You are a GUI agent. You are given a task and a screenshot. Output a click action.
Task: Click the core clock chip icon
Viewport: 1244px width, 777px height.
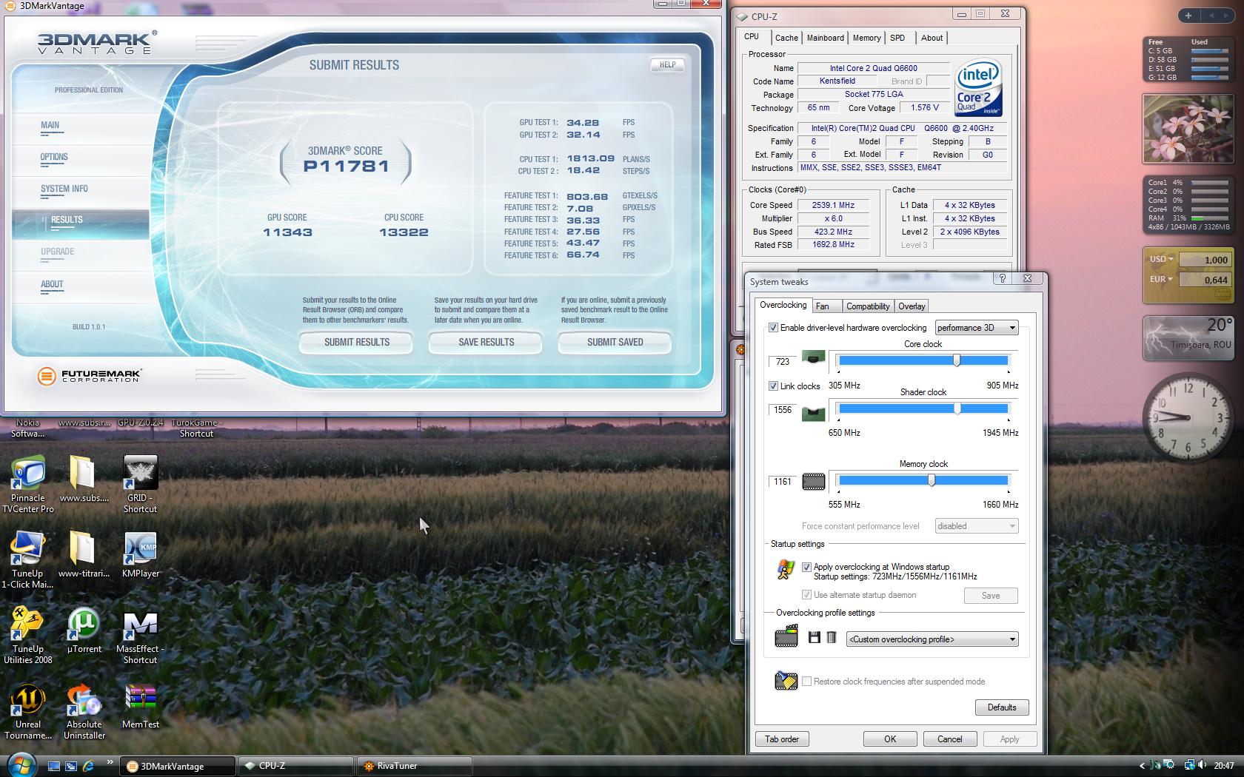pyautogui.click(x=814, y=360)
